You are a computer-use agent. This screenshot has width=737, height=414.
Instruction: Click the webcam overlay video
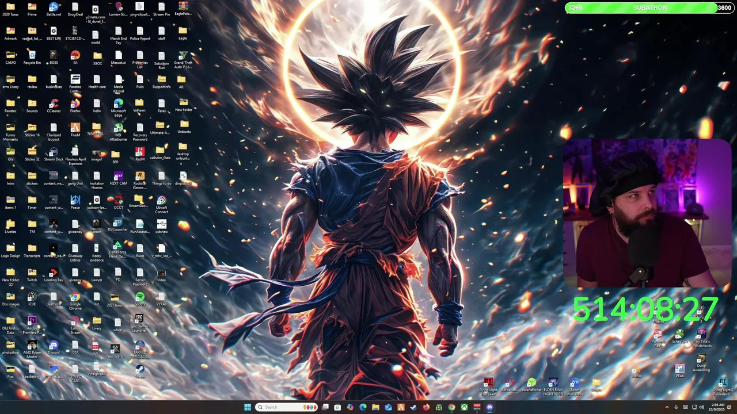point(647,213)
